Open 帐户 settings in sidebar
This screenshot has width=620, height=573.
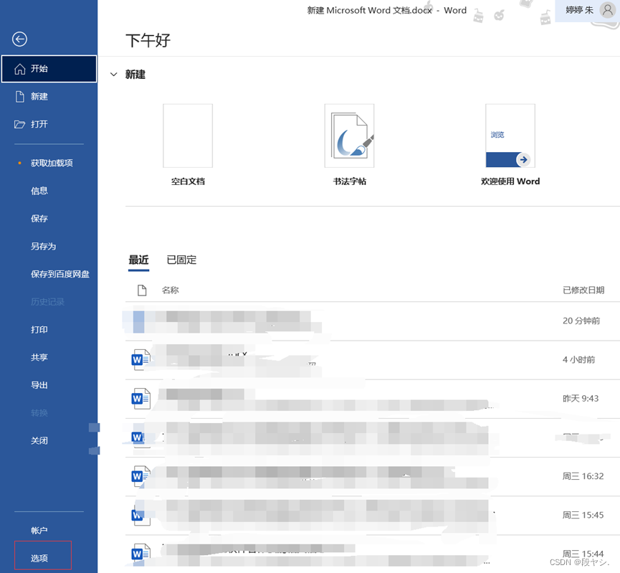coord(39,530)
